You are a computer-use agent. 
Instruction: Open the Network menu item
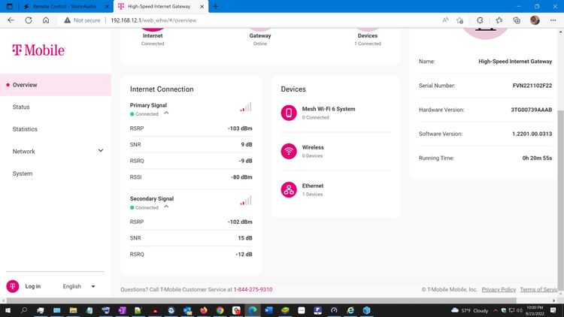[24, 151]
